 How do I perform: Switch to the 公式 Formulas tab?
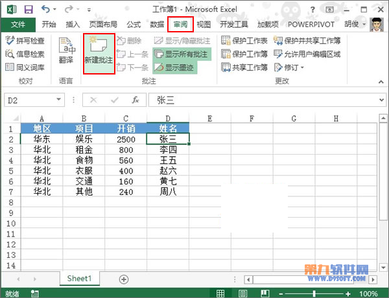coord(134,25)
